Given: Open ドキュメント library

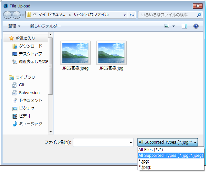Looking at the screenshot, I should 31,101.
